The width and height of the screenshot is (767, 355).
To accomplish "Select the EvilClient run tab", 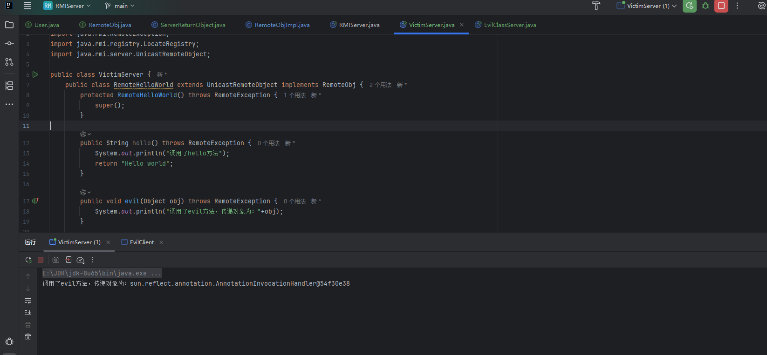I will [142, 242].
